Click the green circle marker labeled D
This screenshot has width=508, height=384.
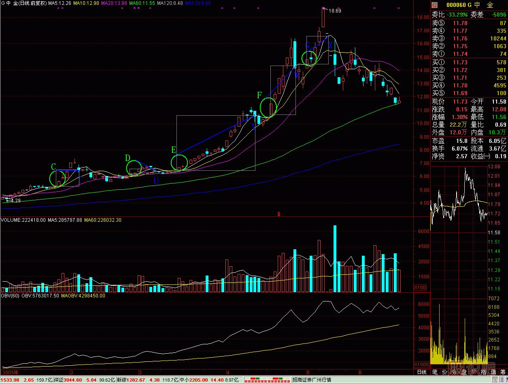pyautogui.click(x=134, y=168)
